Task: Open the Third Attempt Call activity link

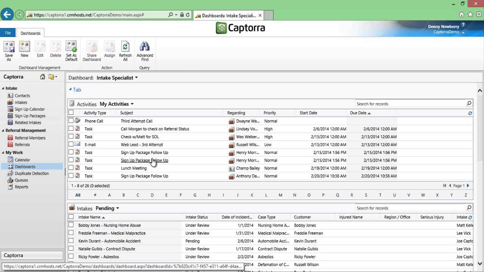Action: click(137, 121)
